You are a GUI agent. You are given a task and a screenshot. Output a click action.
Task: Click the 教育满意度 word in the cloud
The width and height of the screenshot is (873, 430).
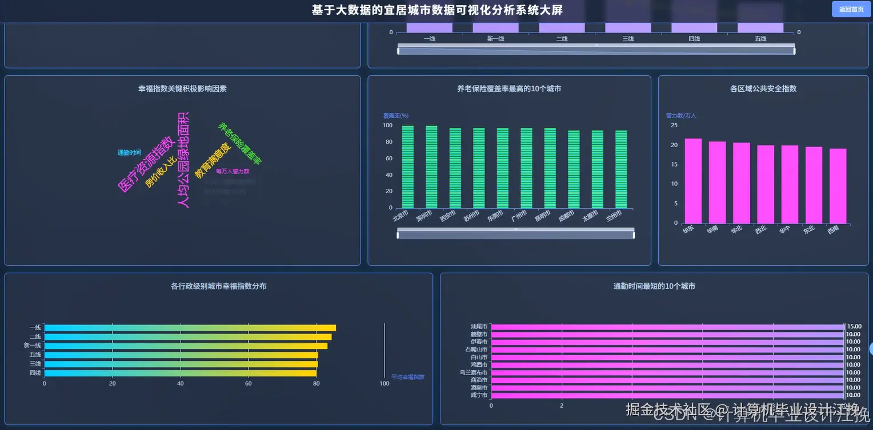tap(213, 161)
